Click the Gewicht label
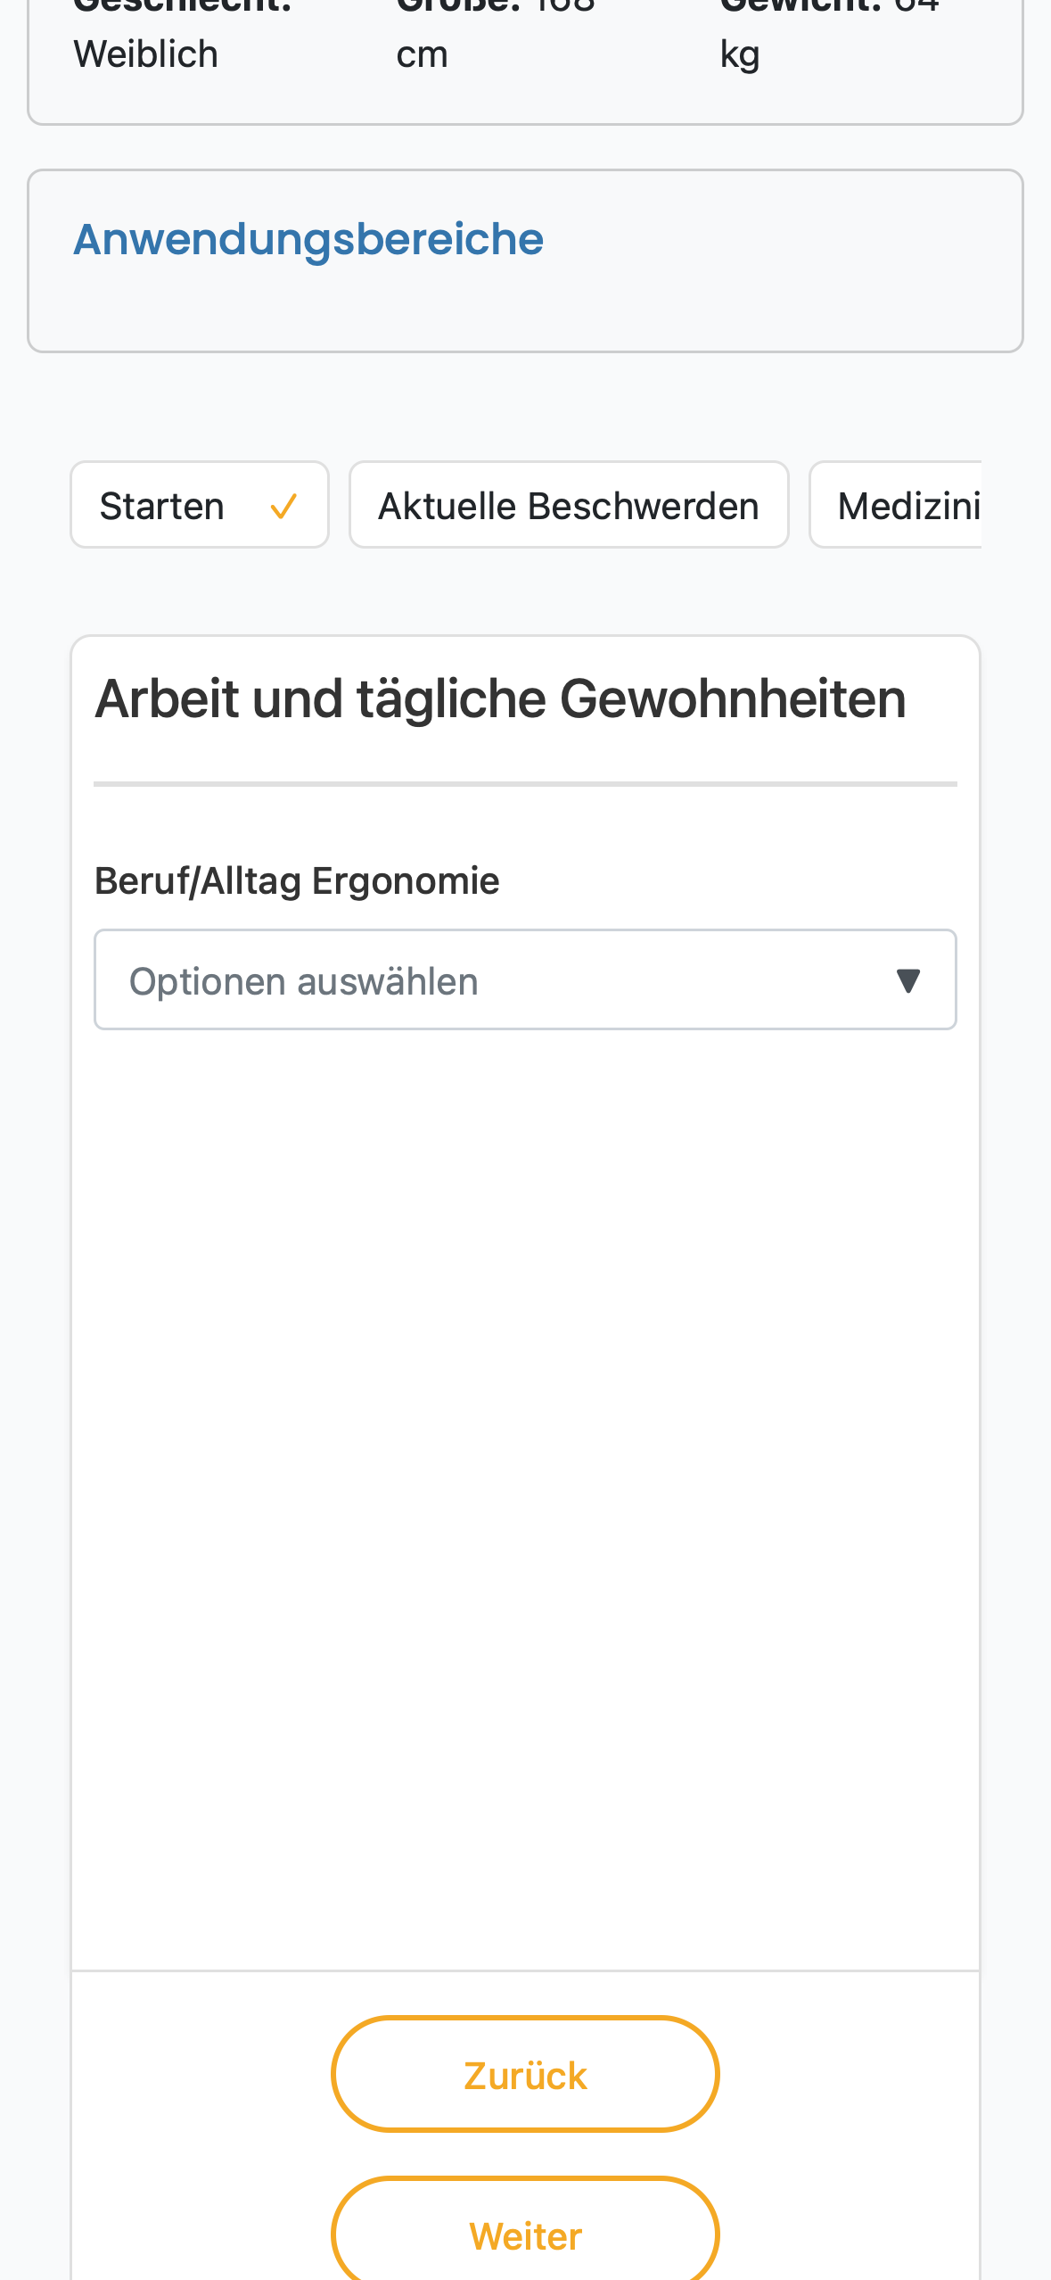This screenshot has width=1051, height=2280. tap(801, 7)
